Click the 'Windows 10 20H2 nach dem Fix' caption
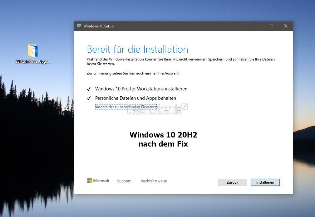Viewport: 315px width, 217px height. (163, 139)
